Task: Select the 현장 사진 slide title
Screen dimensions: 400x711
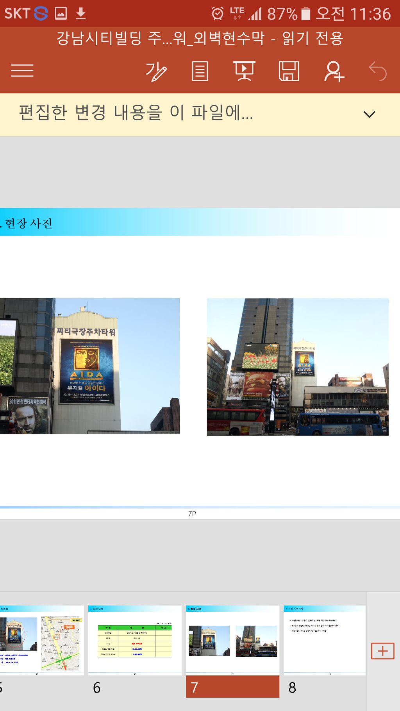Action: [28, 223]
